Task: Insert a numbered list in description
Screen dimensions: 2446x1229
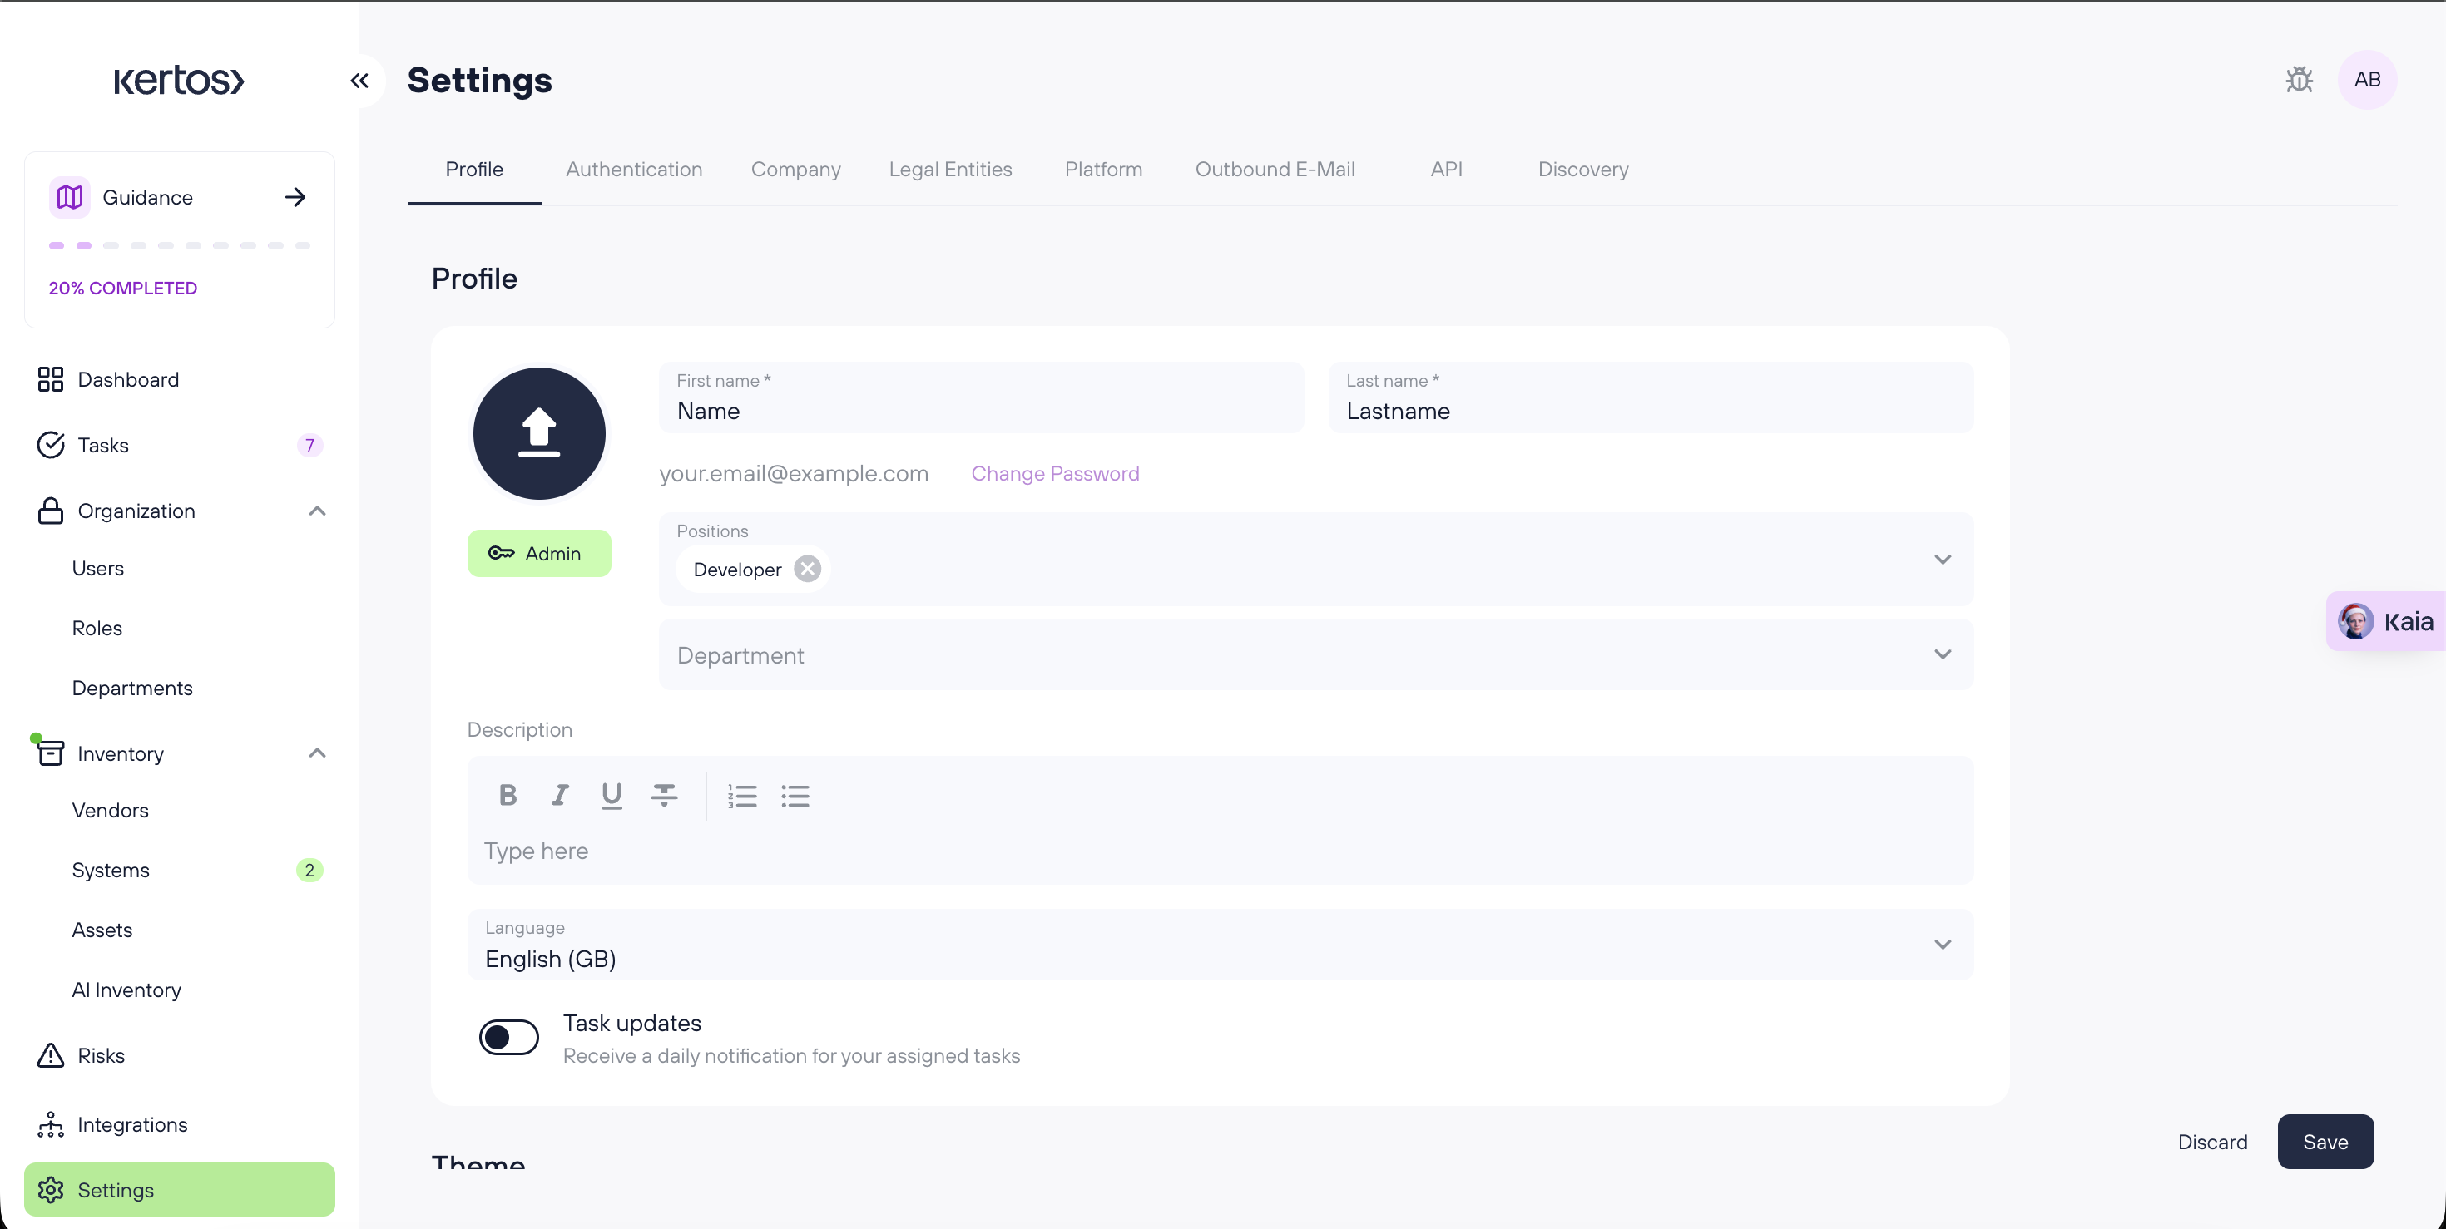Action: point(741,795)
